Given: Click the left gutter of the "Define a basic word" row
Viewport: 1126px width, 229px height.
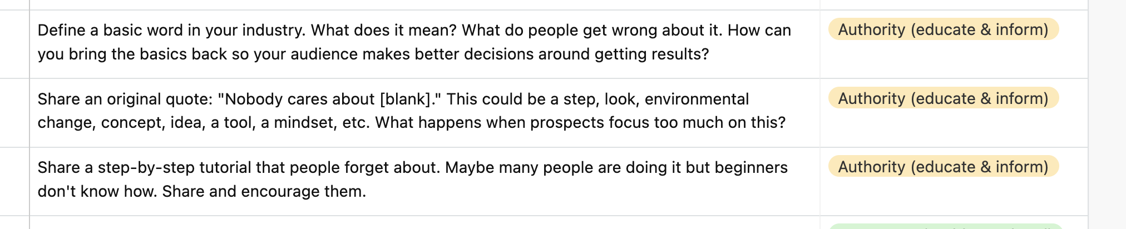Looking at the screenshot, I should click(14, 44).
